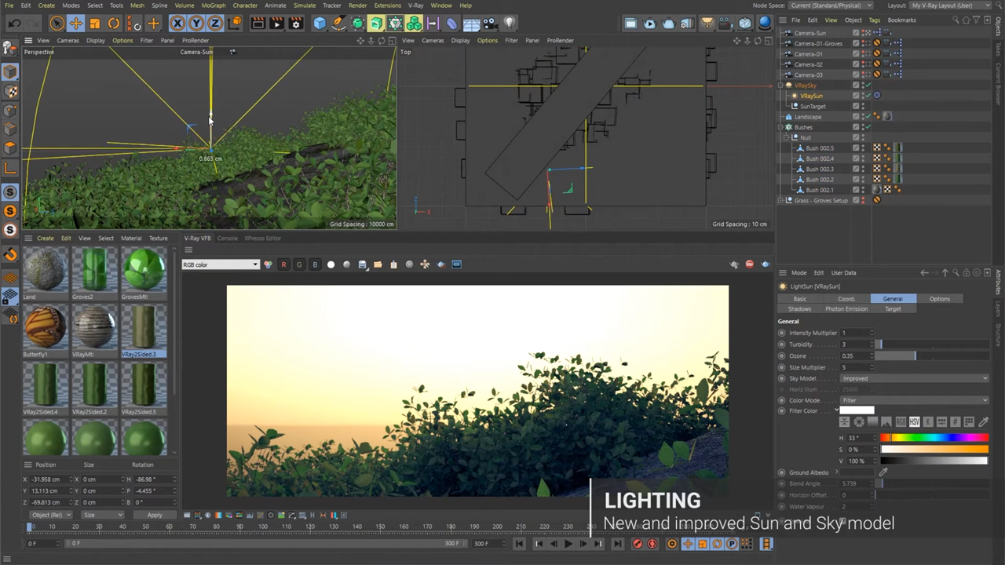
Task: Click Render View clapperboard icon
Action: pyautogui.click(x=258, y=24)
